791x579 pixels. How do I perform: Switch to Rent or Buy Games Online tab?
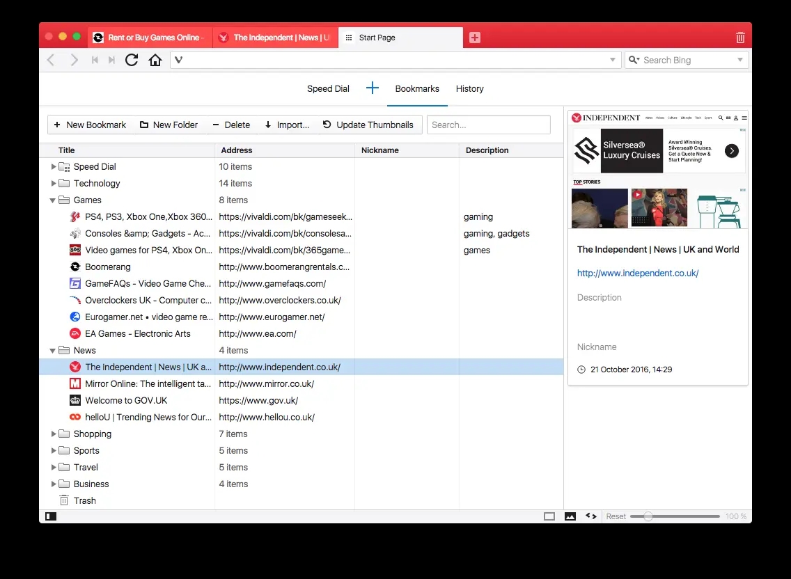(x=150, y=38)
